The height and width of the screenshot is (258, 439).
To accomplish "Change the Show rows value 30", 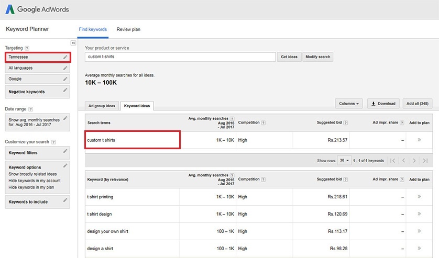I will (x=344, y=161).
